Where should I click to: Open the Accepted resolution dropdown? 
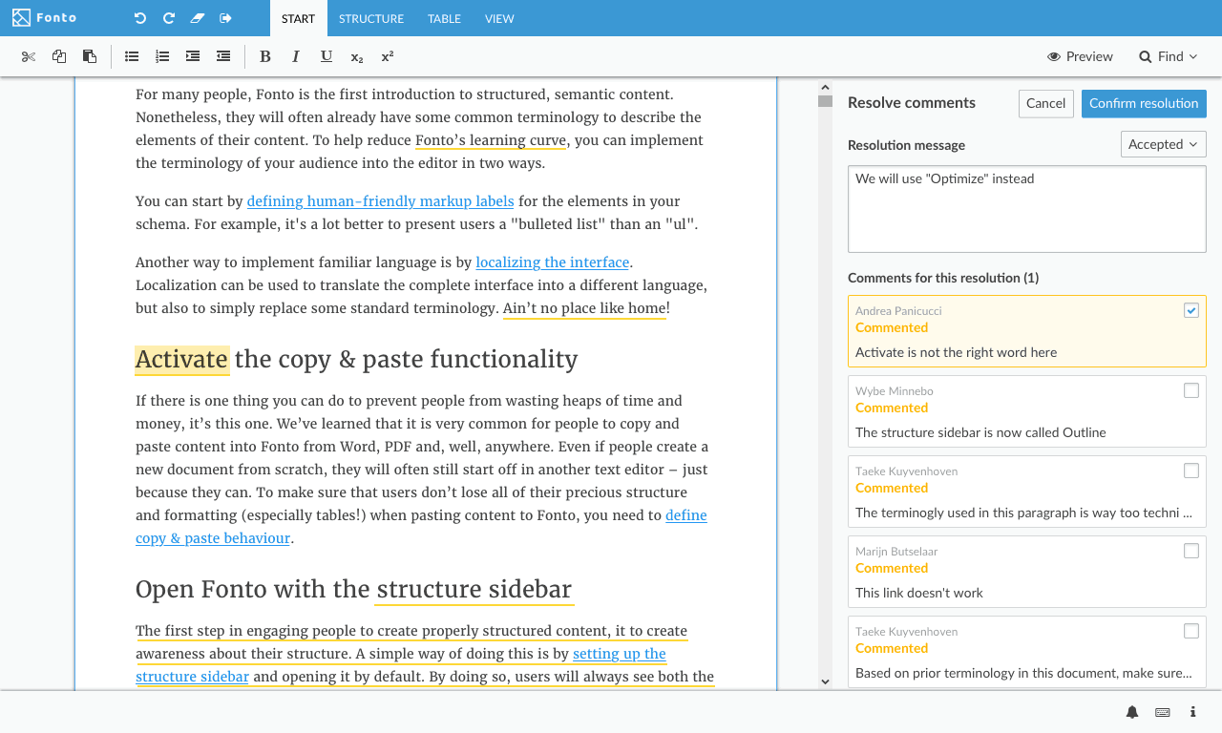tap(1163, 144)
